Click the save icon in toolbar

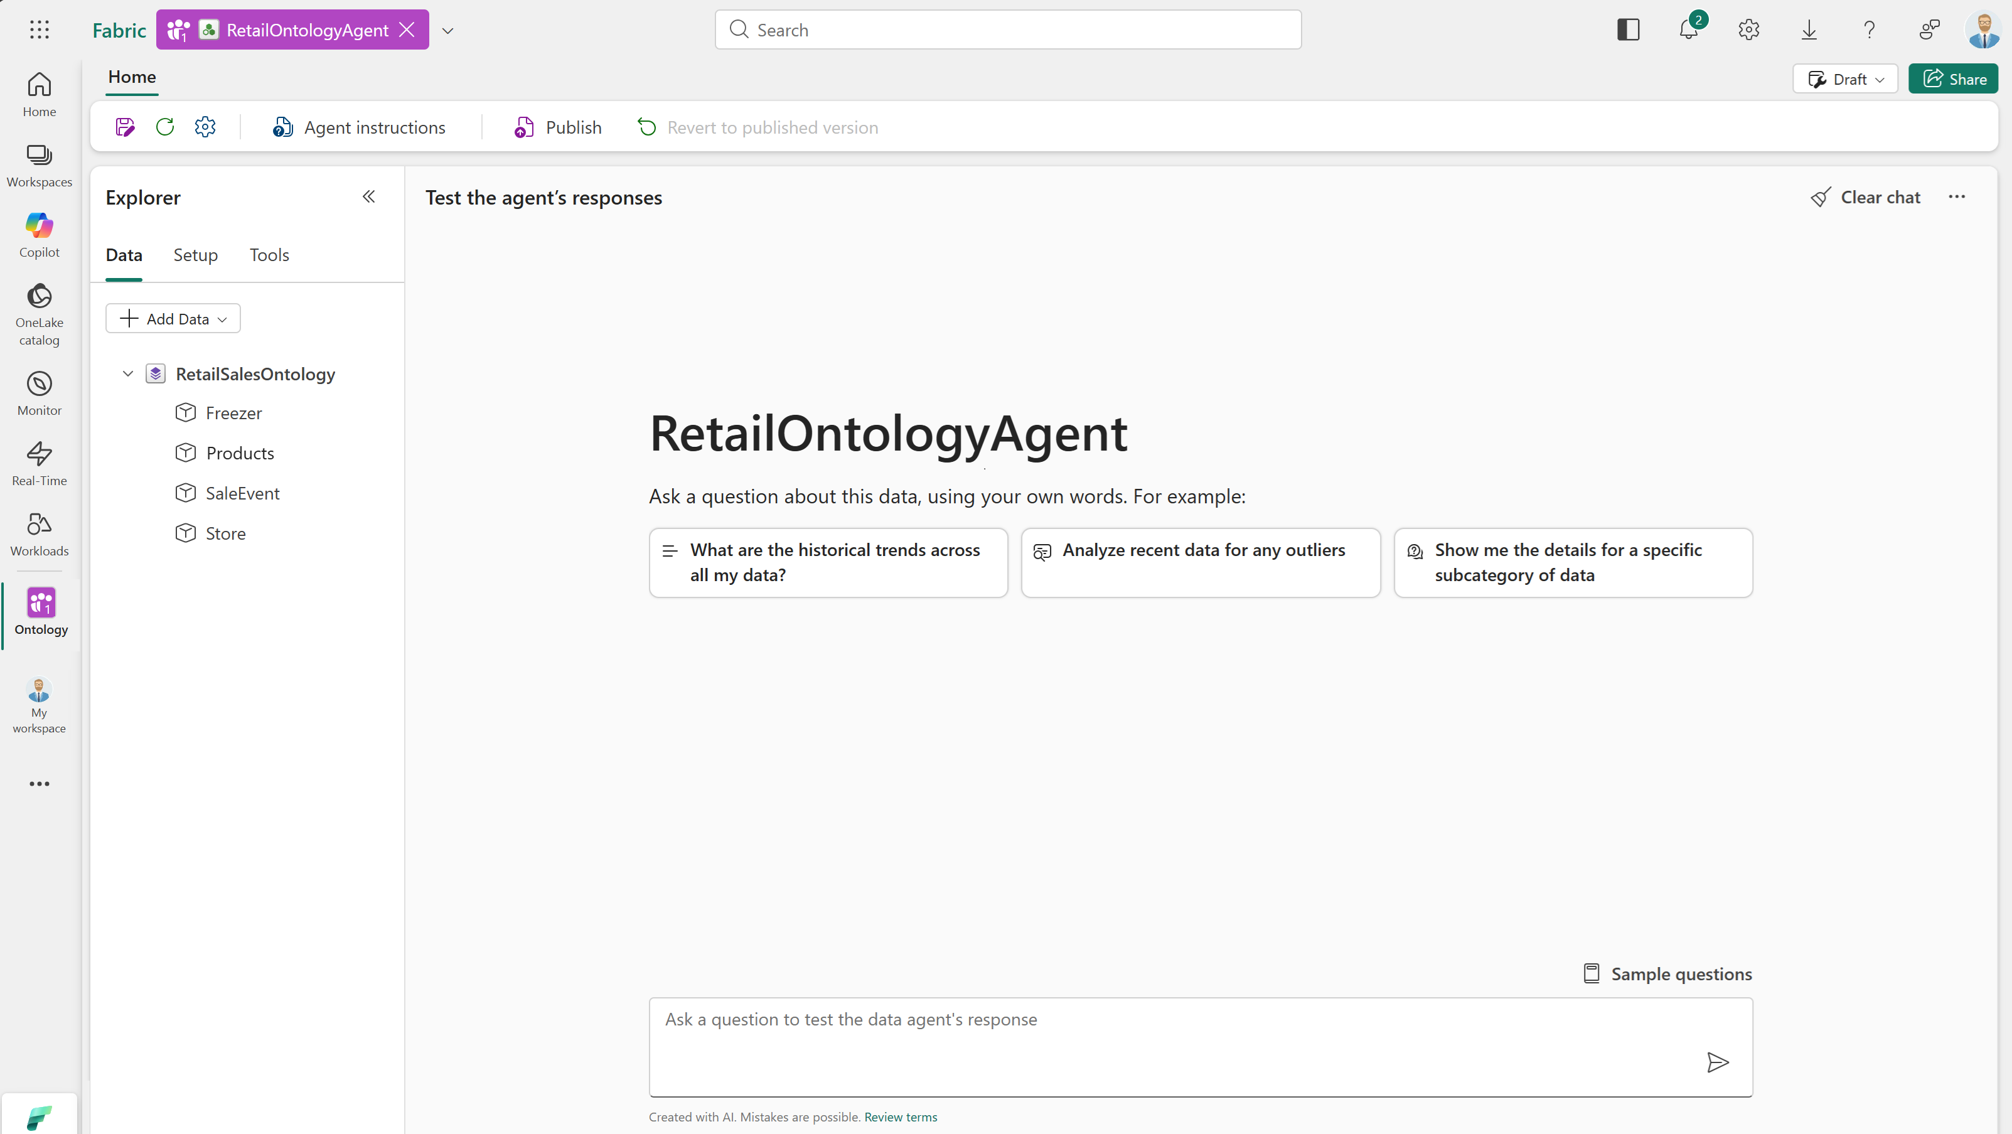point(125,127)
